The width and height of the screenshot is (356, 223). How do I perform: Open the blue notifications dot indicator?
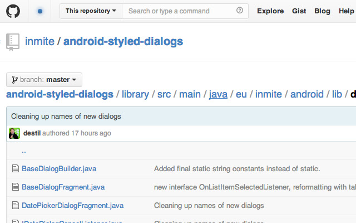[x=40, y=11]
